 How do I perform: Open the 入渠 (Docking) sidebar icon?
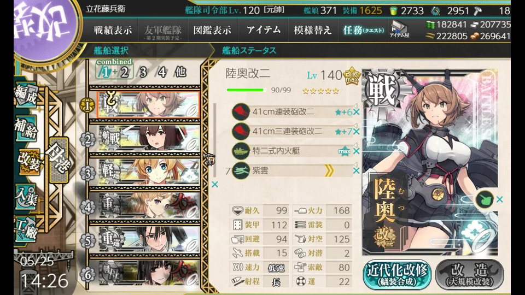tap(26, 196)
